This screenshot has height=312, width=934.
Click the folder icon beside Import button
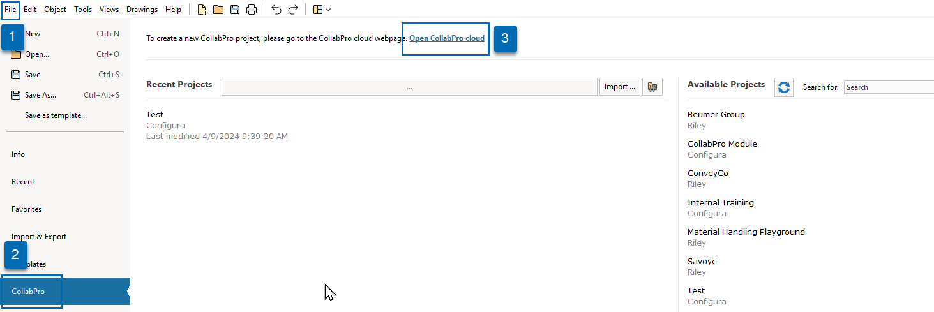[x=652, y=87]
